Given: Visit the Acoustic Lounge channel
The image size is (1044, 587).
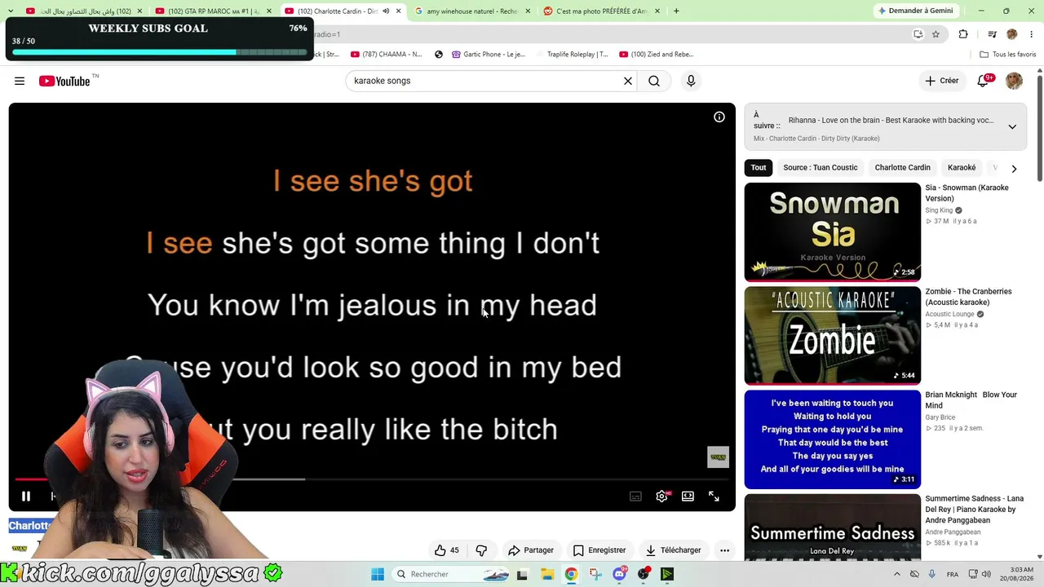Looking at the screenshot, I should click(949, 314).
